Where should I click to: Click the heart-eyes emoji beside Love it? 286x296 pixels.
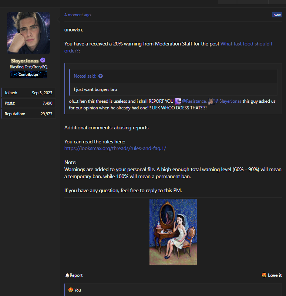tap(264, 275)
